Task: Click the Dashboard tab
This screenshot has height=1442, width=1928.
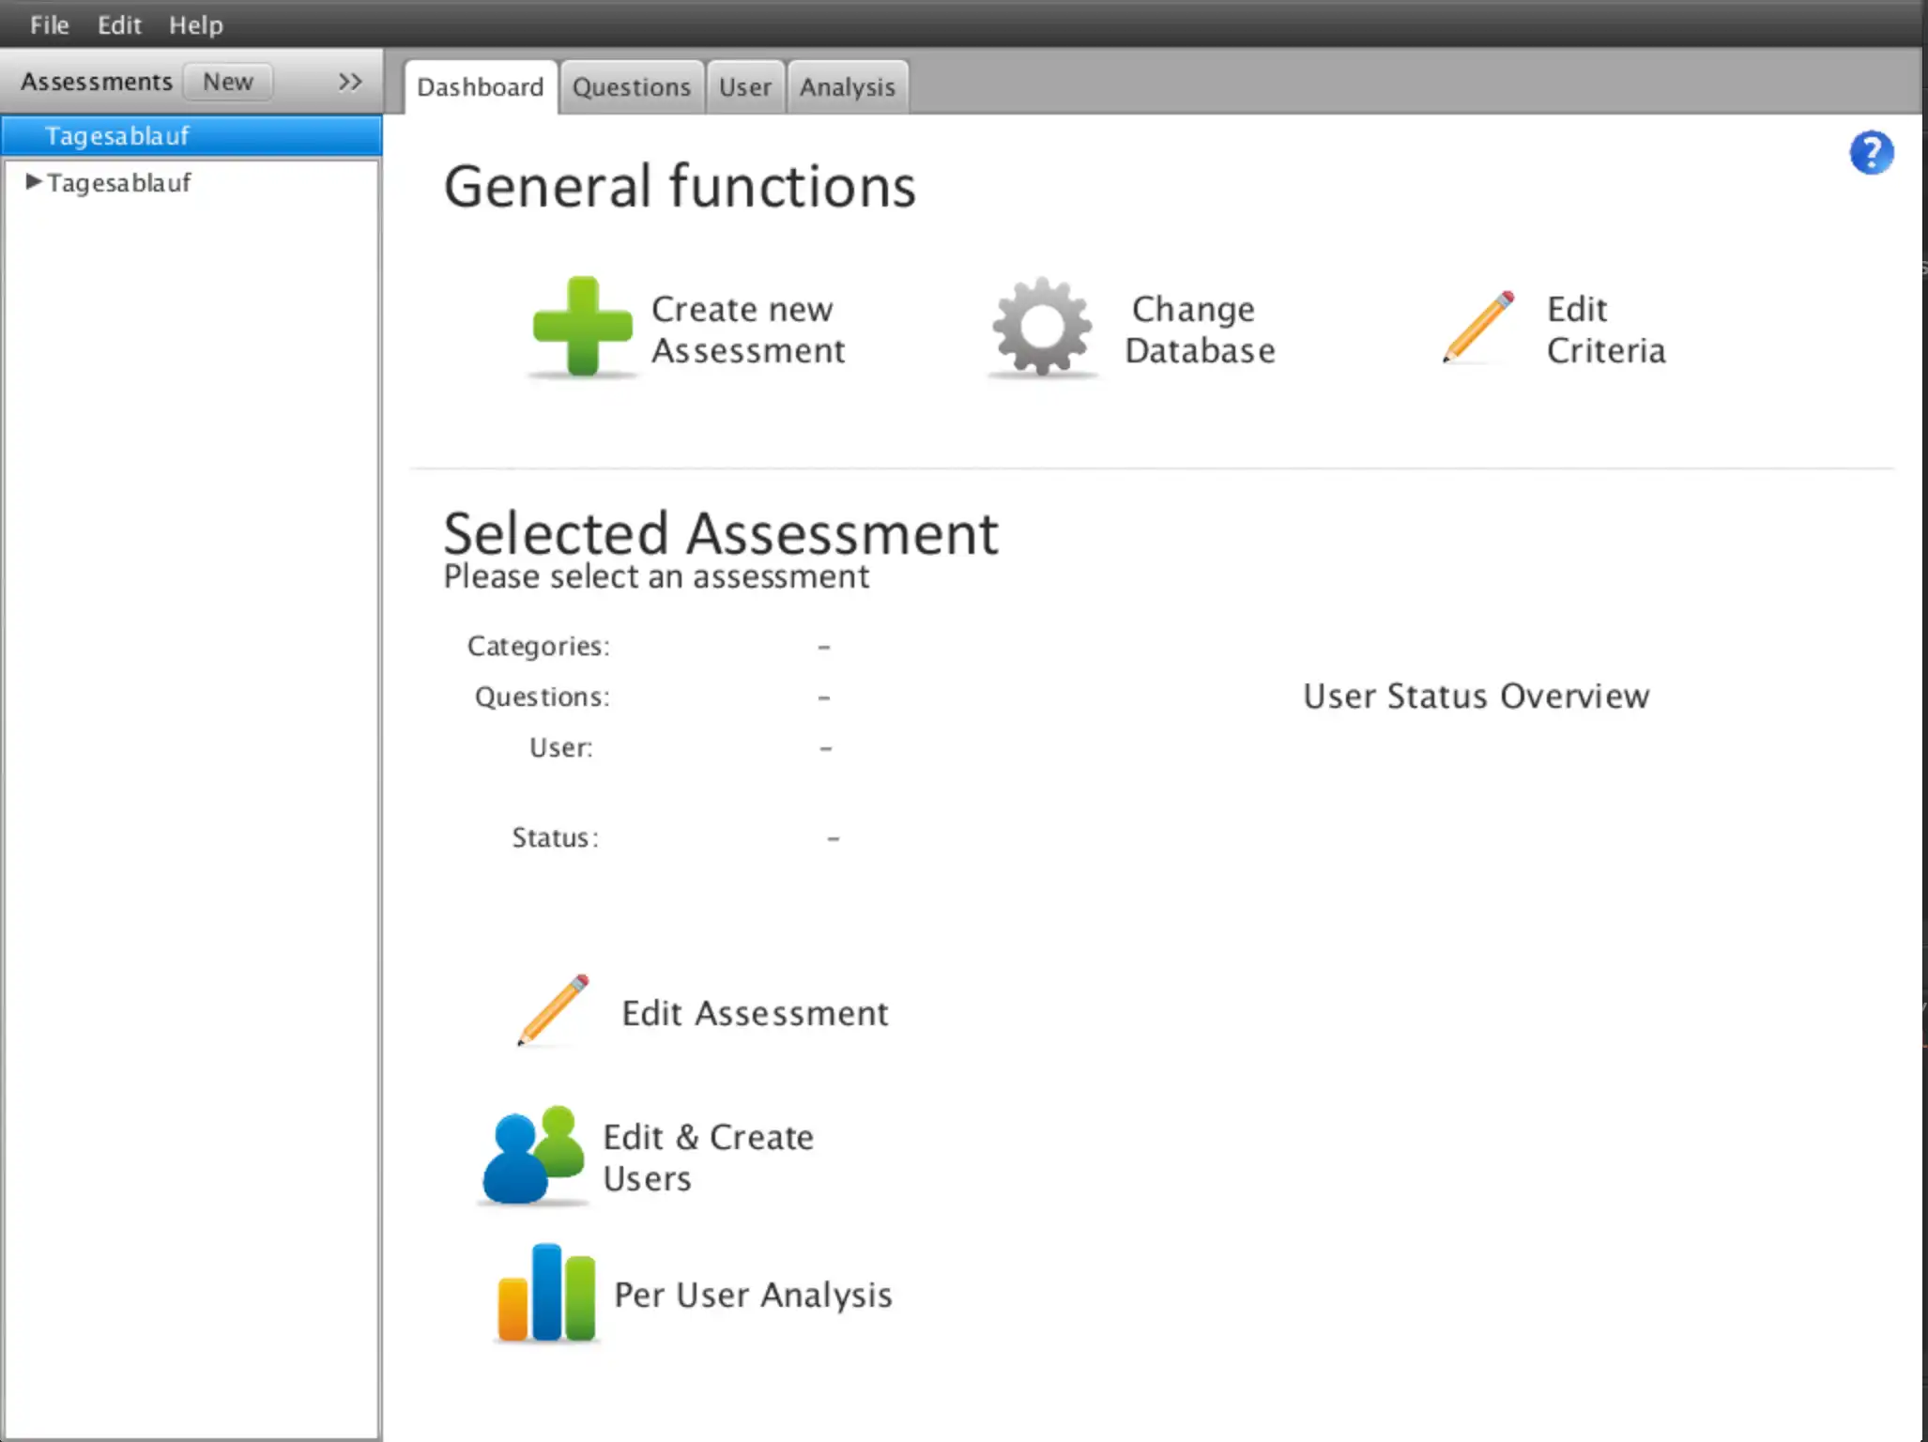Action: click(x=479, y=86)
